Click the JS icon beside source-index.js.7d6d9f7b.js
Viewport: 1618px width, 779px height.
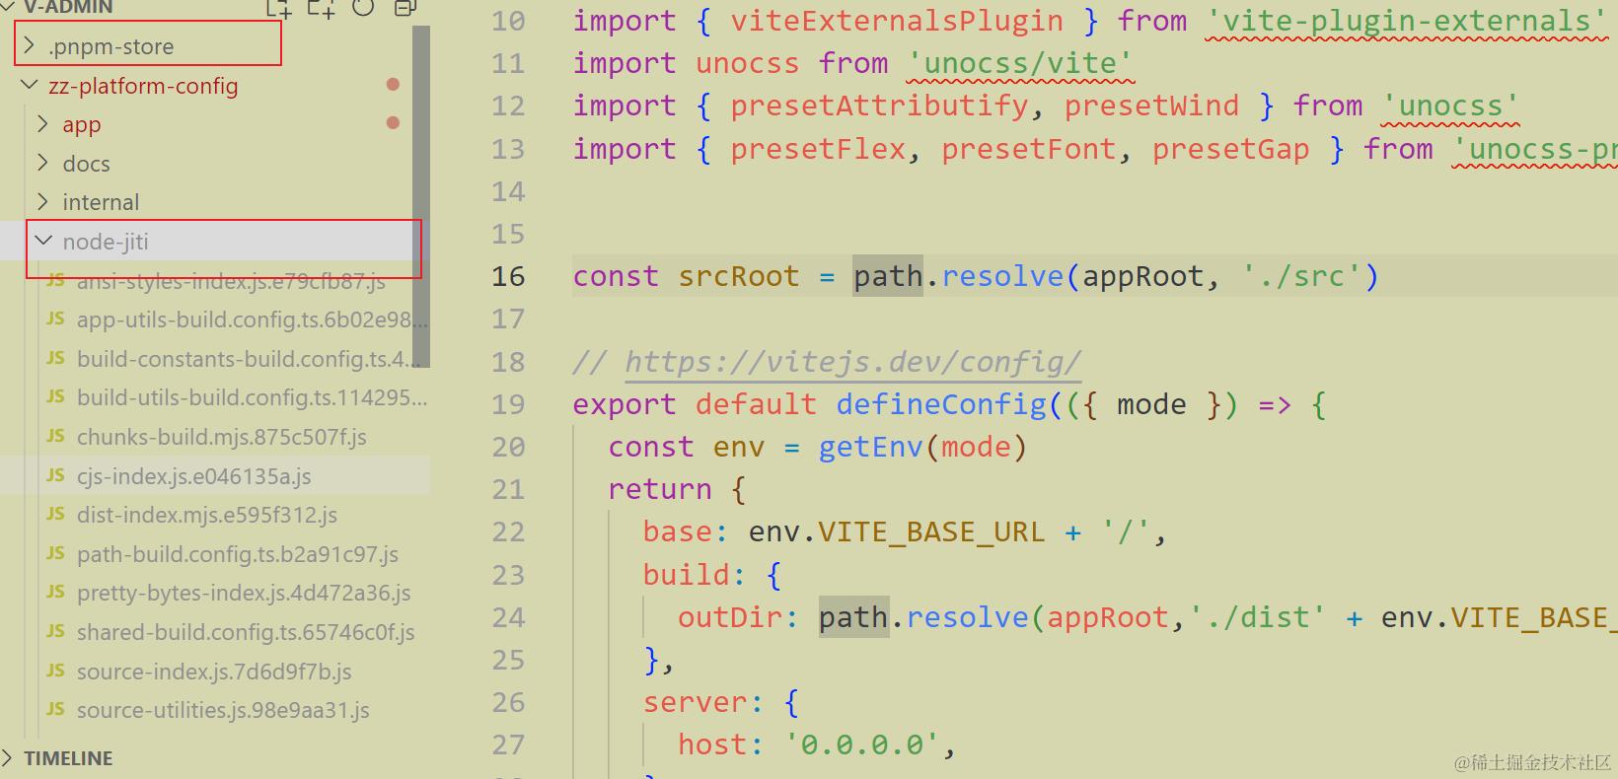[56, 672]
